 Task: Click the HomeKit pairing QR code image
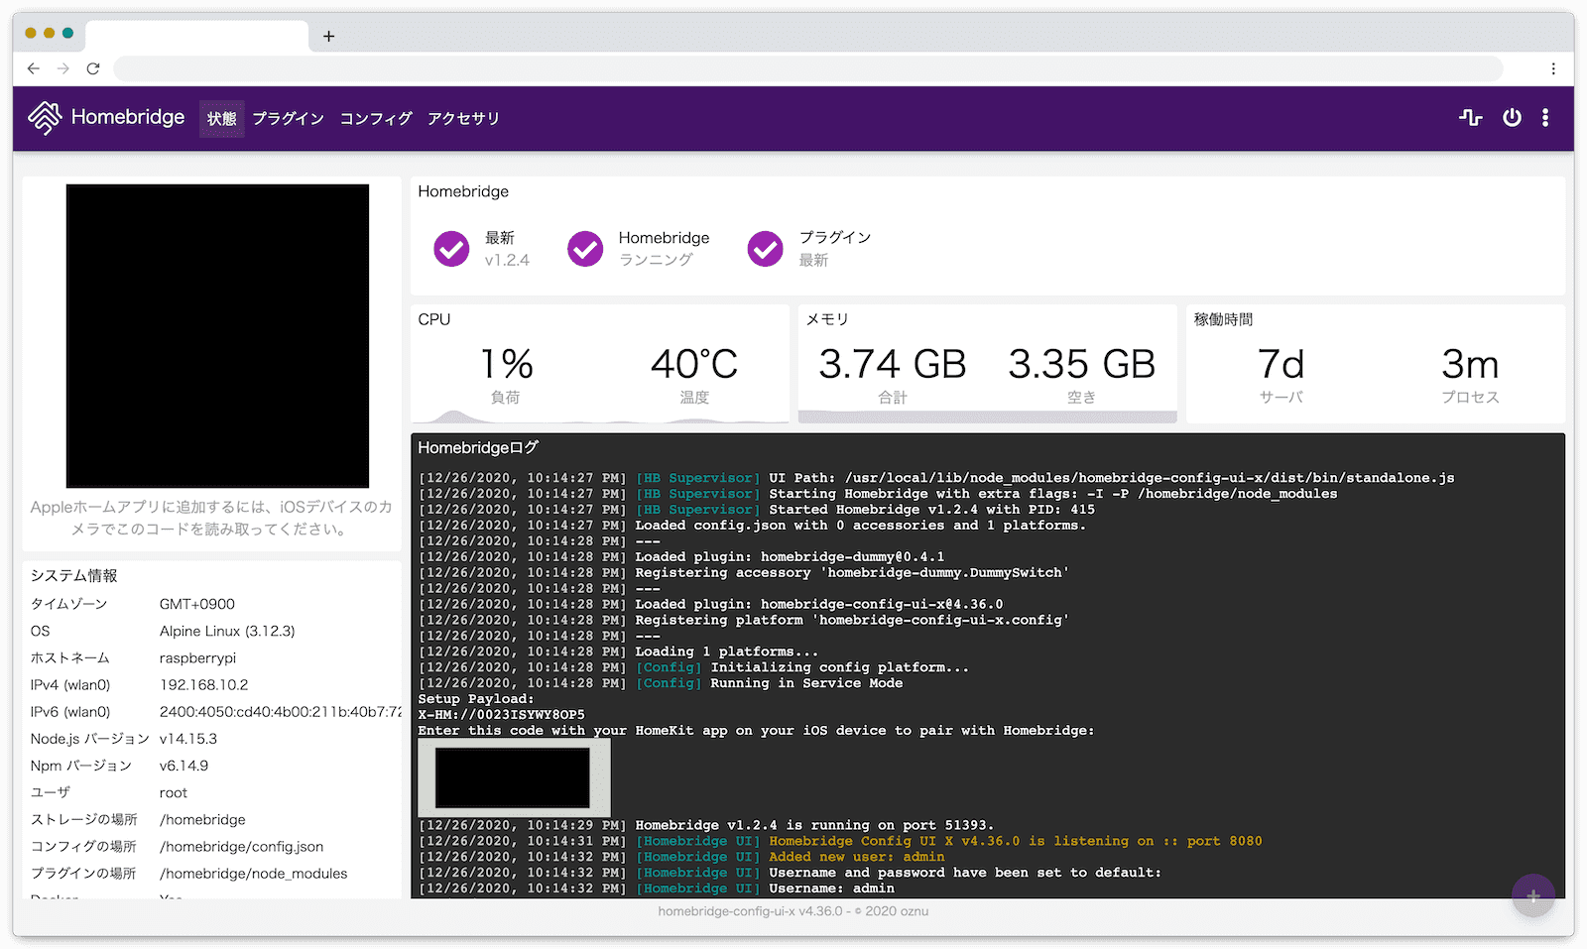[x=217, y=336]
